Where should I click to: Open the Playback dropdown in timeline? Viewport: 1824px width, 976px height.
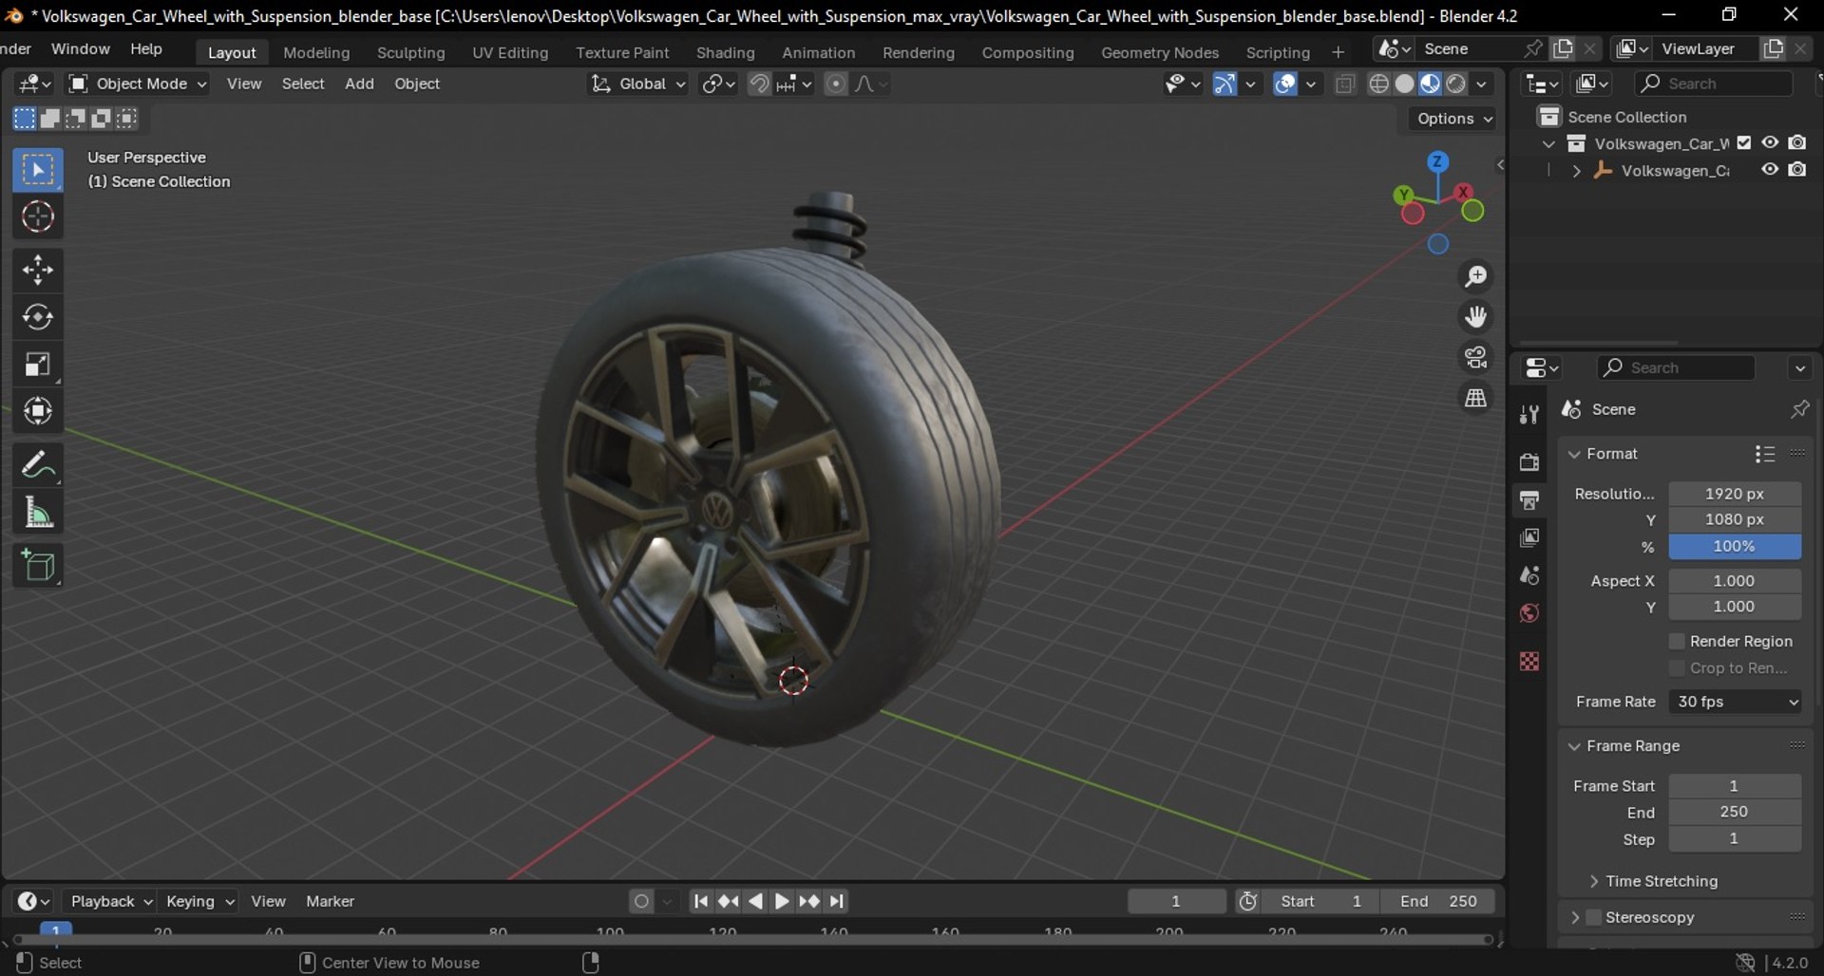109,901
